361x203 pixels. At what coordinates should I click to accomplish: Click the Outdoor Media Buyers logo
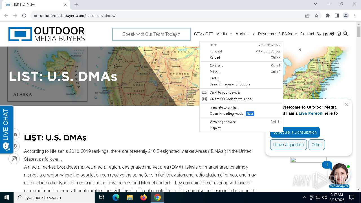(47, 34)
